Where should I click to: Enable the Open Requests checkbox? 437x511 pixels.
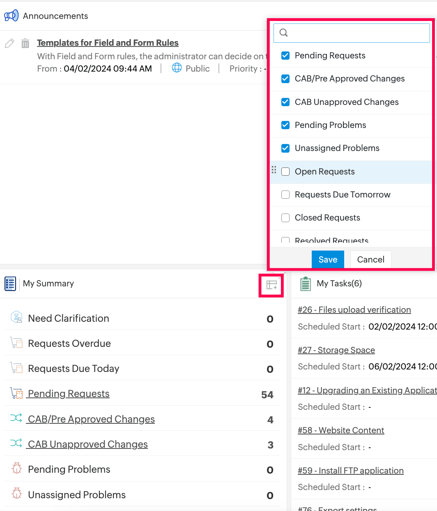pyautogui.click(x=285, y=172)
